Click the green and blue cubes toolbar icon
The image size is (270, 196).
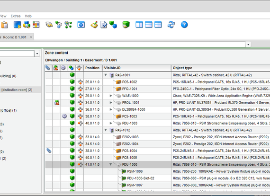click(x=113, y=25)
